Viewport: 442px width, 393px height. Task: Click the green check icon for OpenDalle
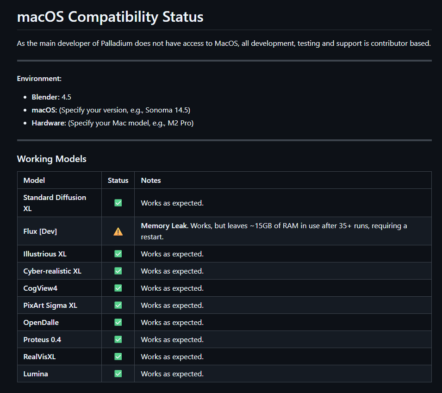[x=118, y=322]
